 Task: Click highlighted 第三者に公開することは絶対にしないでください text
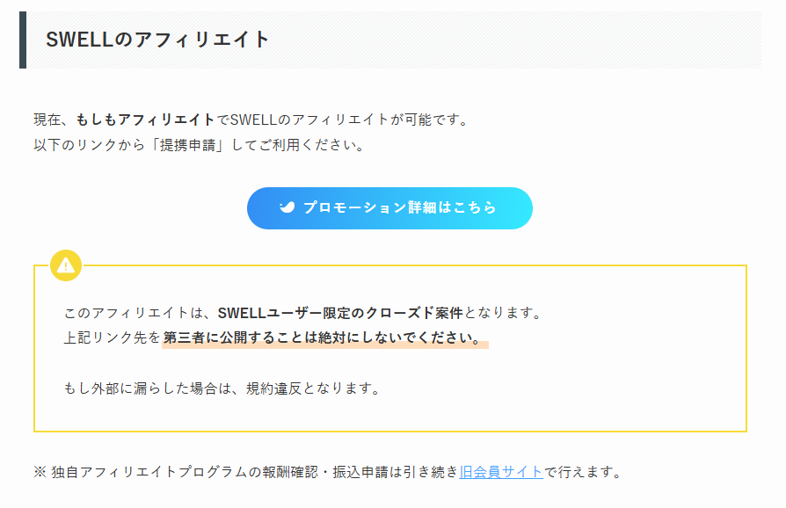tap(324, 338)
